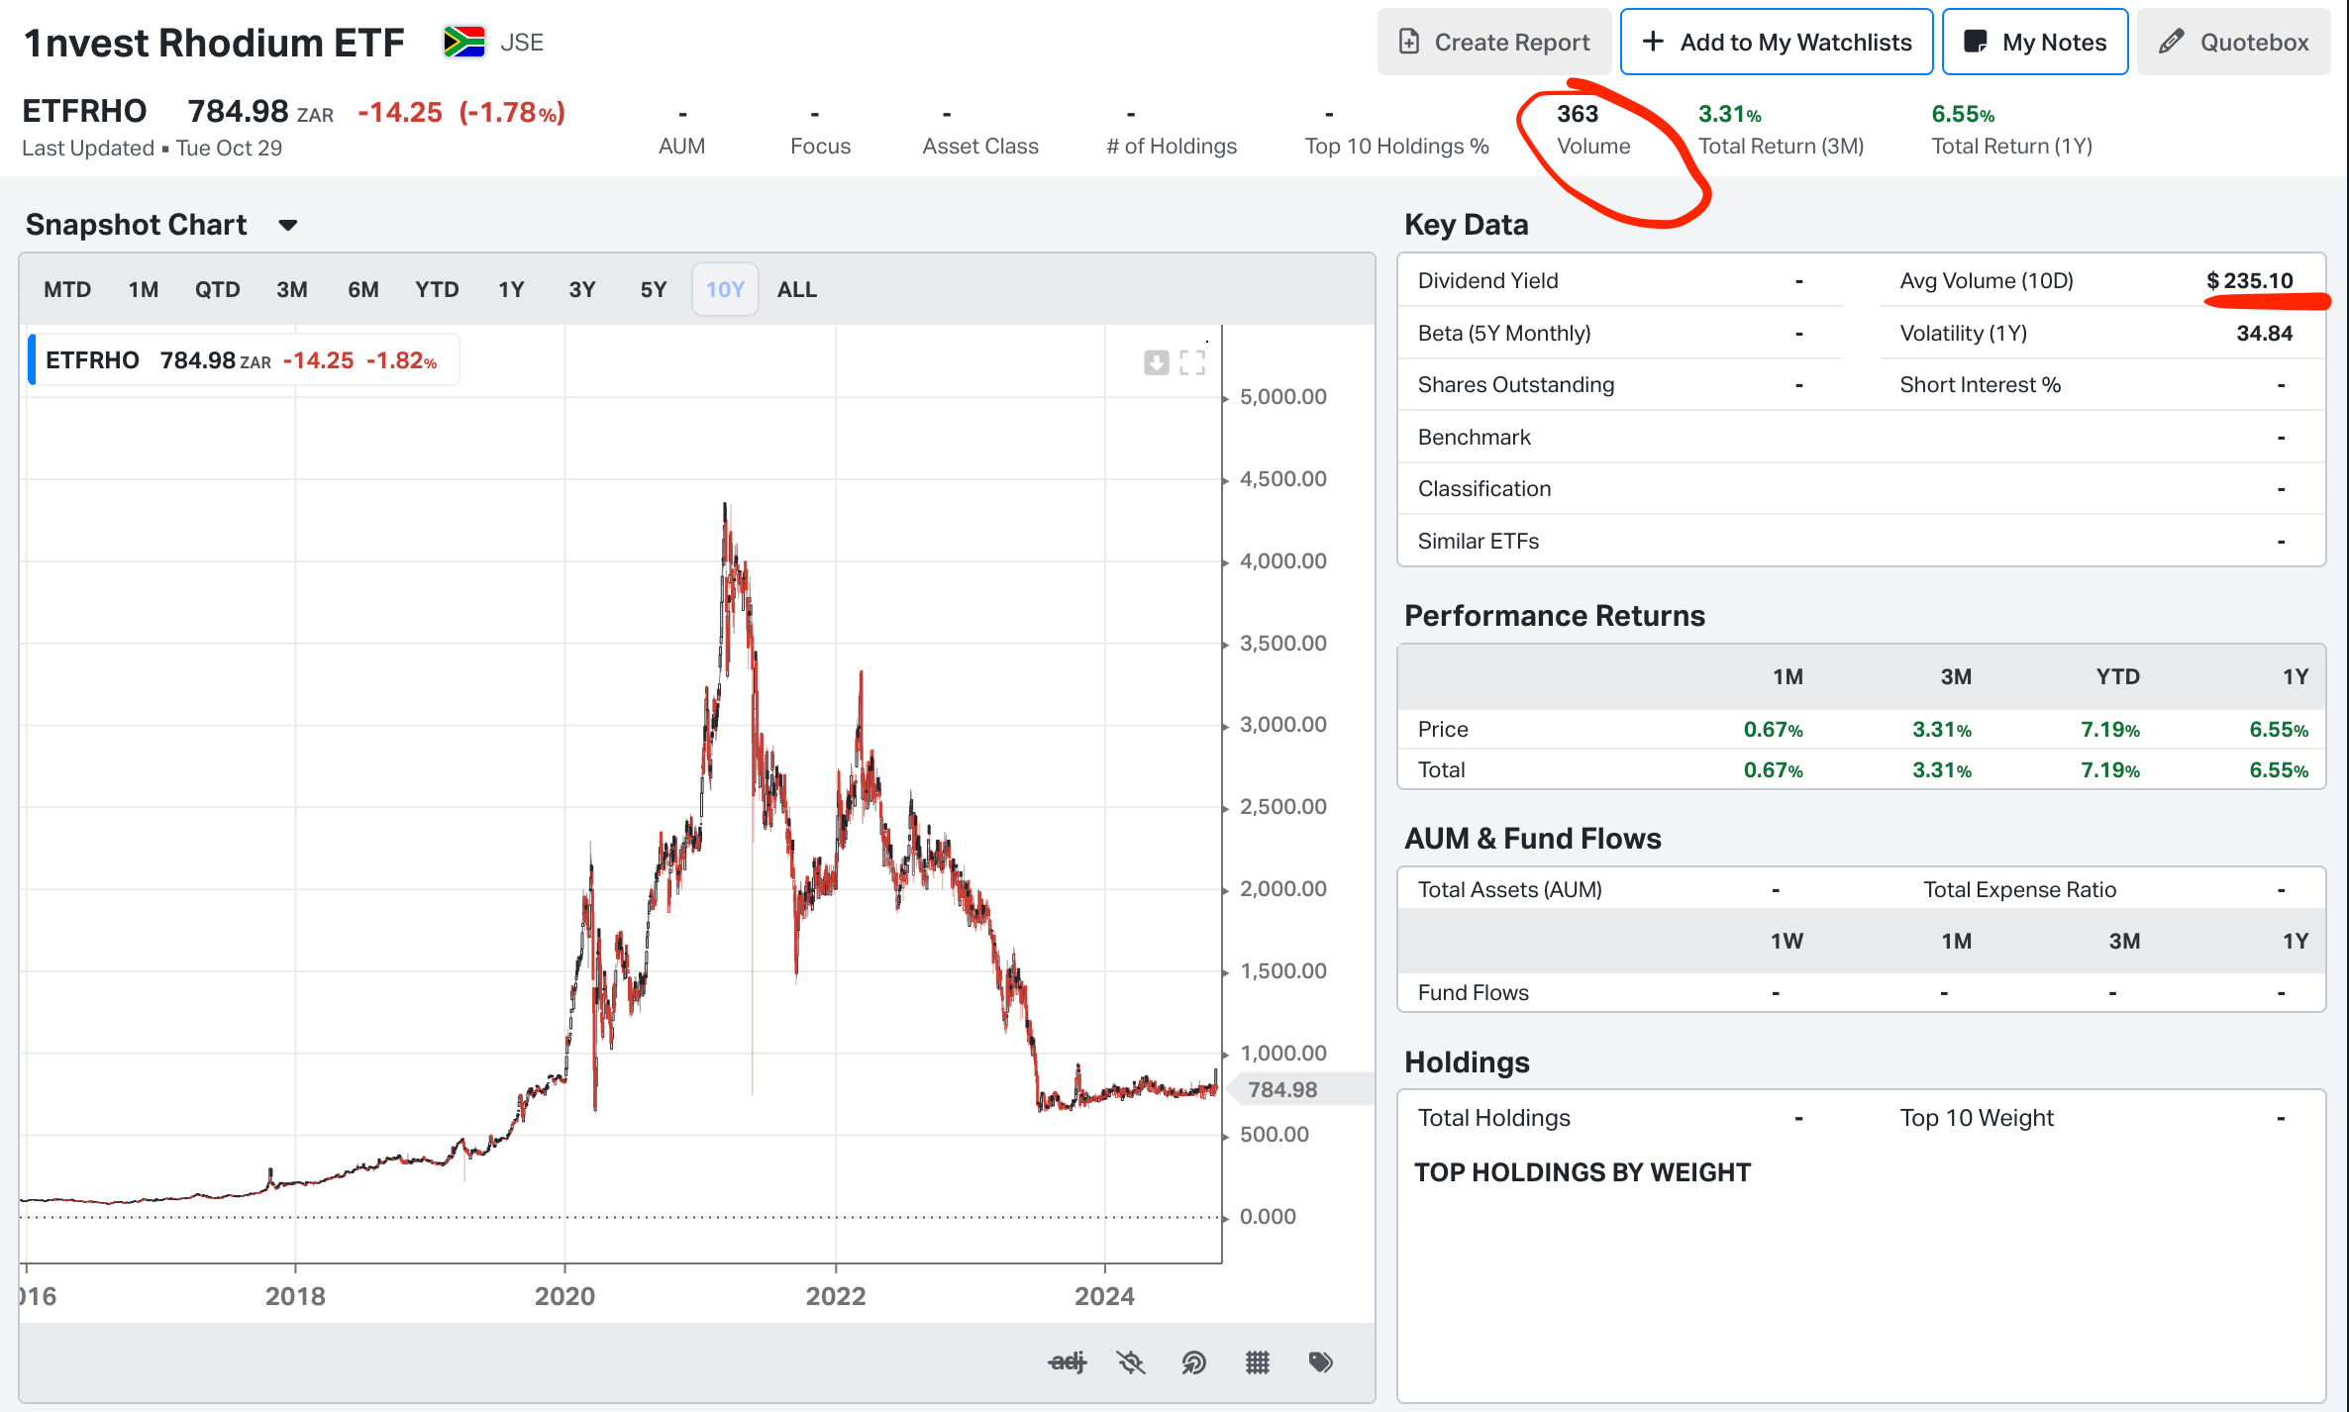2349x1412 pixels.
Task: Click the price tags icon
Action: [x=1321, y=1362]
